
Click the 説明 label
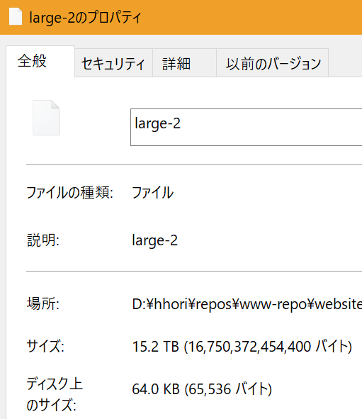coord(43,240)
